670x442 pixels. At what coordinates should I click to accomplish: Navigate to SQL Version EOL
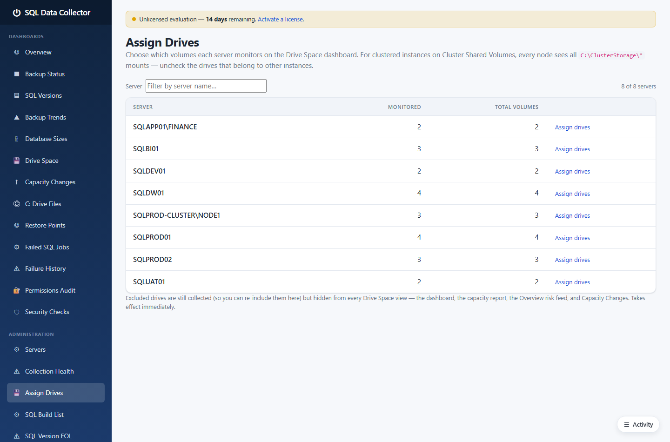click(x=56, y=436)
